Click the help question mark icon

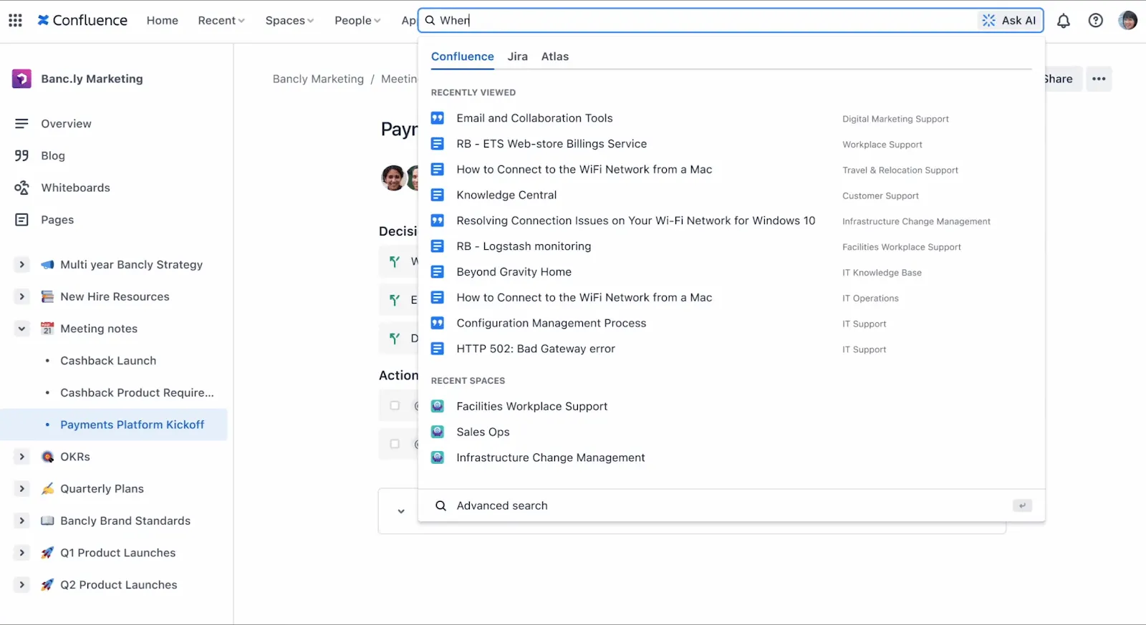tap(1096, 21)
